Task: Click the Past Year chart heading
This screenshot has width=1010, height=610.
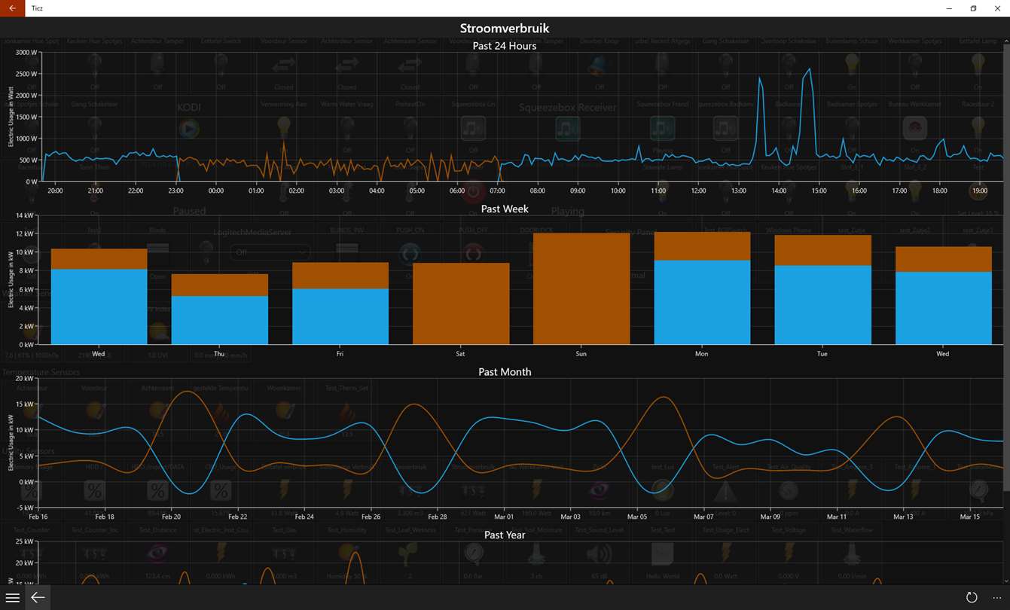Action: (505, 535)
